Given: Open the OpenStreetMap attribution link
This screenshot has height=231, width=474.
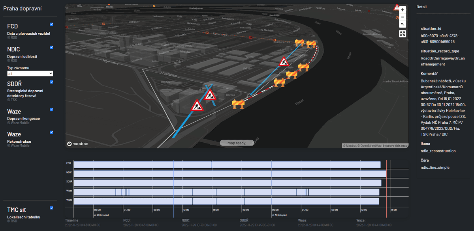Looking at the screenshot, I should click(x=370, y=146).
